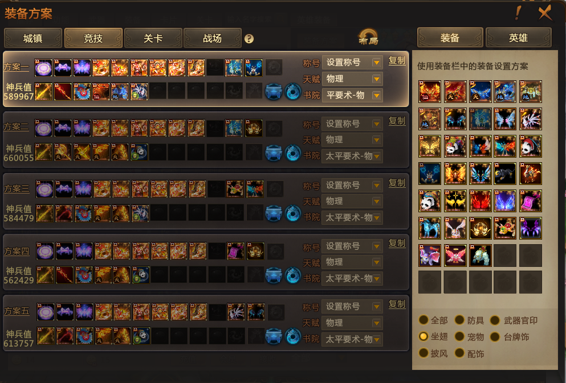Select the 全部 radio filter
This screenshot has width=566, height=383.
[x=434, y=320]
